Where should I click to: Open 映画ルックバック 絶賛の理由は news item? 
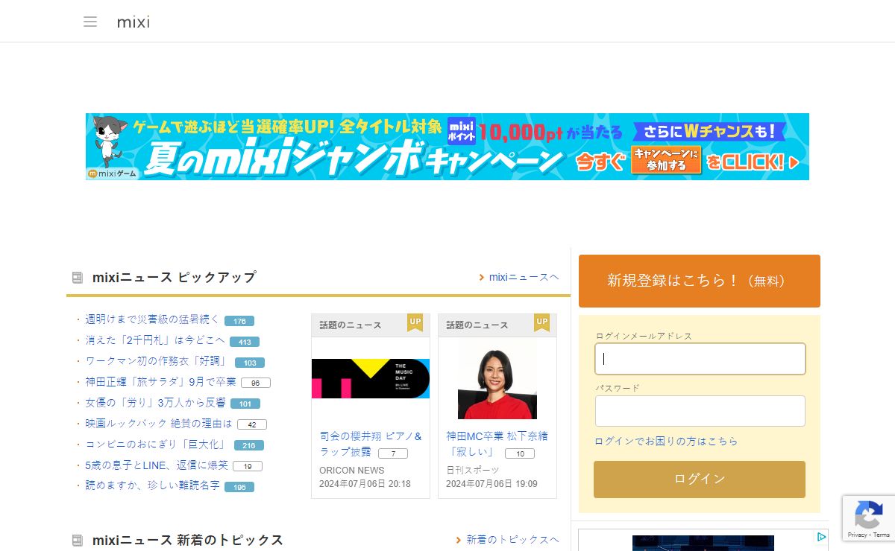point(160,424)
